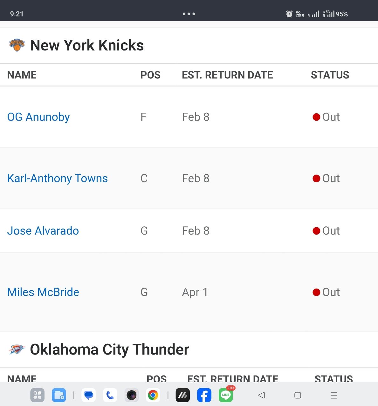This screenshot has width=378, height=406.
Task: Tap the three-dot menu at top
Action: [x=189, y=14]
